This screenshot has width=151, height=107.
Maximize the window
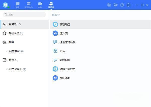click(142, 5)
